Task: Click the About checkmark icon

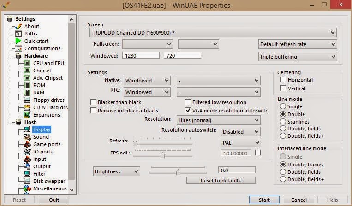Action: tap(18, 26)
